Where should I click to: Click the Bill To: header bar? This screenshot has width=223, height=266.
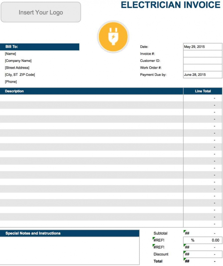tap(40, 47)
